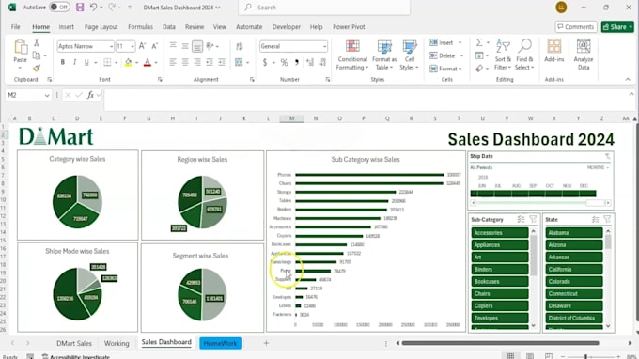Viewport: 639px width, 359px height.
Task: Toggle California in State slicer
Action: click(x=574, y=270)
